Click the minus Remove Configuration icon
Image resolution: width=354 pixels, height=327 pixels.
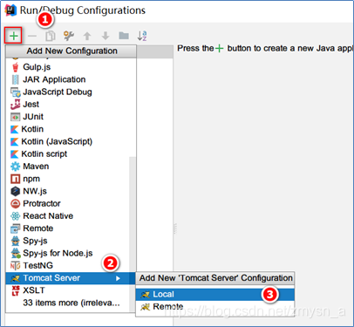click(32, 36)
